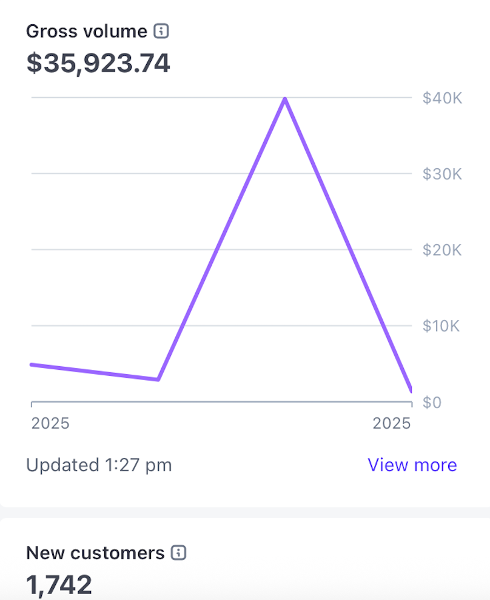
Task: Select the $35,923.74 gross volume total
Action: point(98,64)
